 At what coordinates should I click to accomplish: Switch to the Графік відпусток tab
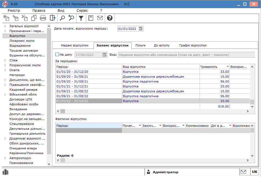click(193, 45)
